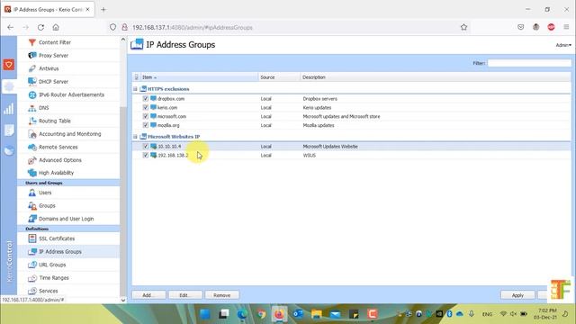576x324 pixels.
Task: Open Firefox from the taskbar
Action: click(279, 314)
